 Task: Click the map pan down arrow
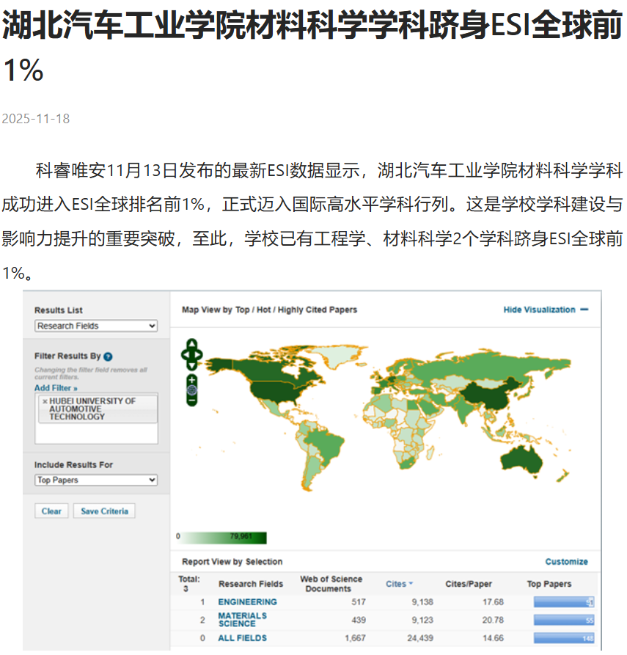click(x=192, y=365)
